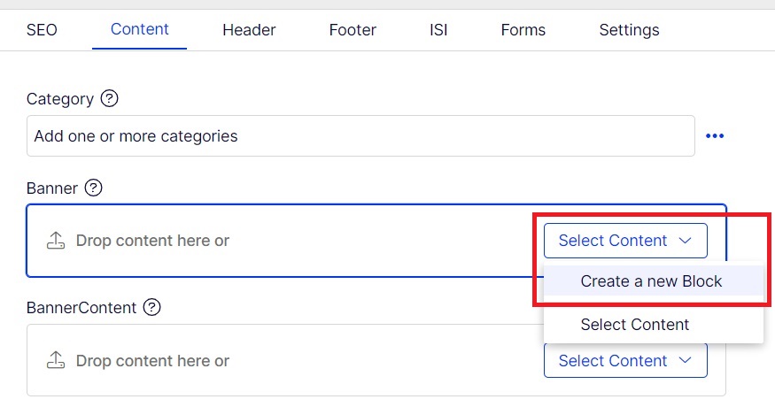Expand the Banner Select Content dropdown
Viewport: 775px width, 407px height.
click(625, 241)
